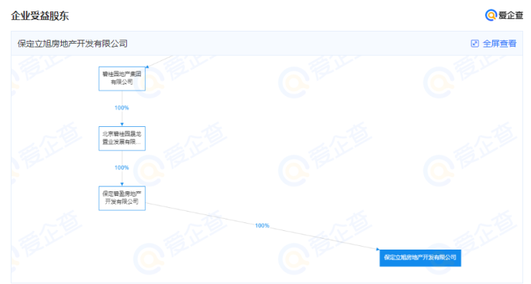Click the arrowhead at the blue target node
Viewport: 531px width, 284px height.
pos(377,249)
